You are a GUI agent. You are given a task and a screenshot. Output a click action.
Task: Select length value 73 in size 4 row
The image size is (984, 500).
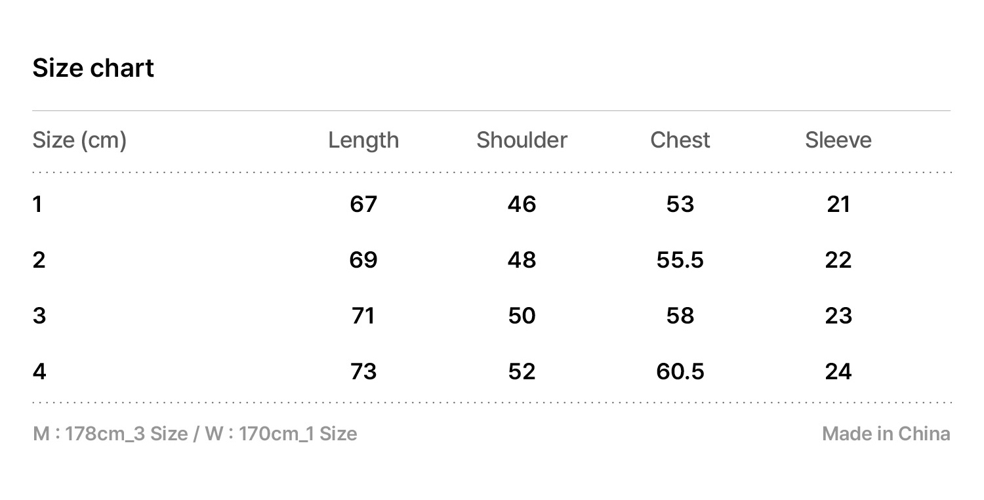click(x=363, y=371)
